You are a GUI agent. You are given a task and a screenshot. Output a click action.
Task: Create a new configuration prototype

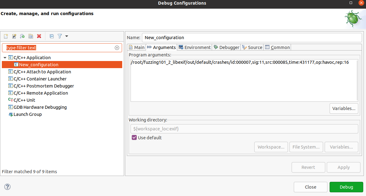coord(14,36)
